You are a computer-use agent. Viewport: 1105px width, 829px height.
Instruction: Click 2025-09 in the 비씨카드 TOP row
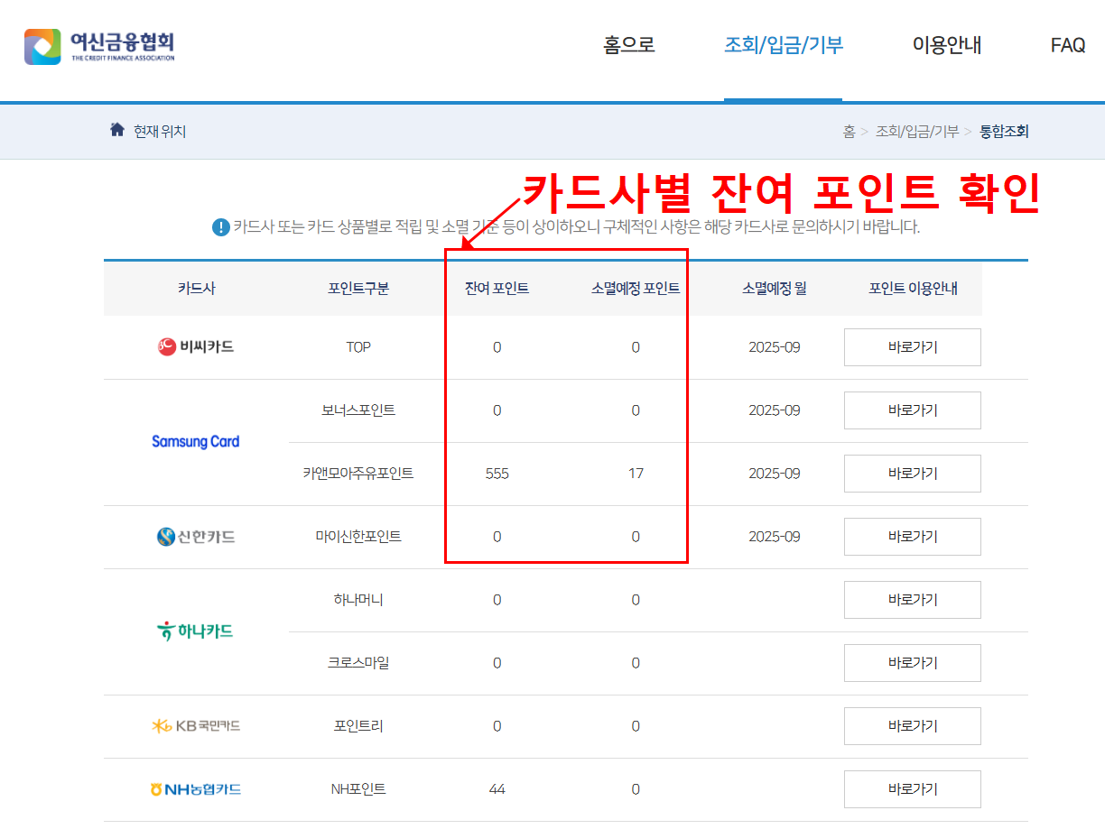pos(775,347)
